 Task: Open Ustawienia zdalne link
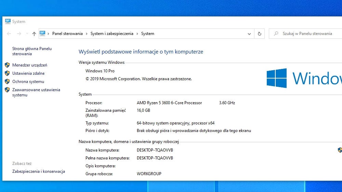28,73
